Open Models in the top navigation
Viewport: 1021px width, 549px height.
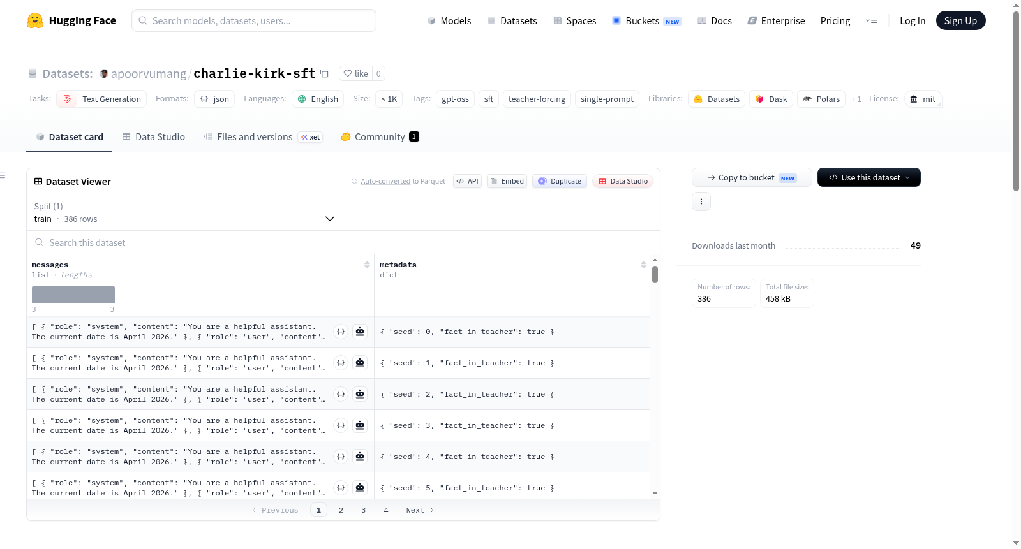[x=449, y=20]
